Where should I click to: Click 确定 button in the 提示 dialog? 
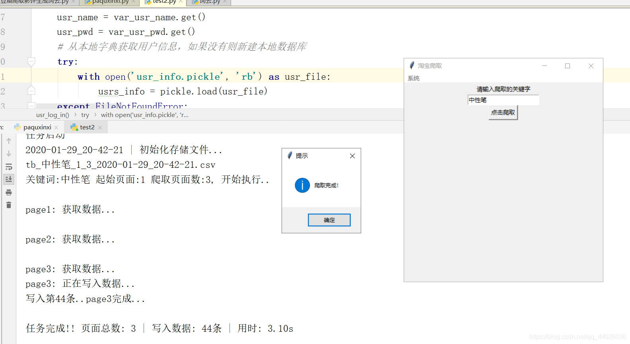[329, 220]
